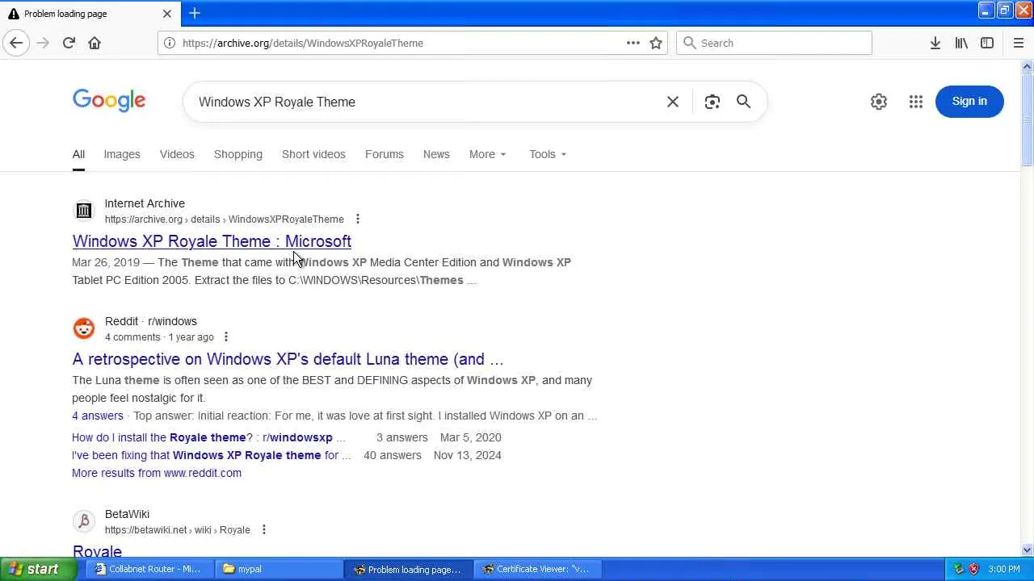1034x581 pixels.
Task: Click the BetaWiki favicon
Action: pos(84,521)
